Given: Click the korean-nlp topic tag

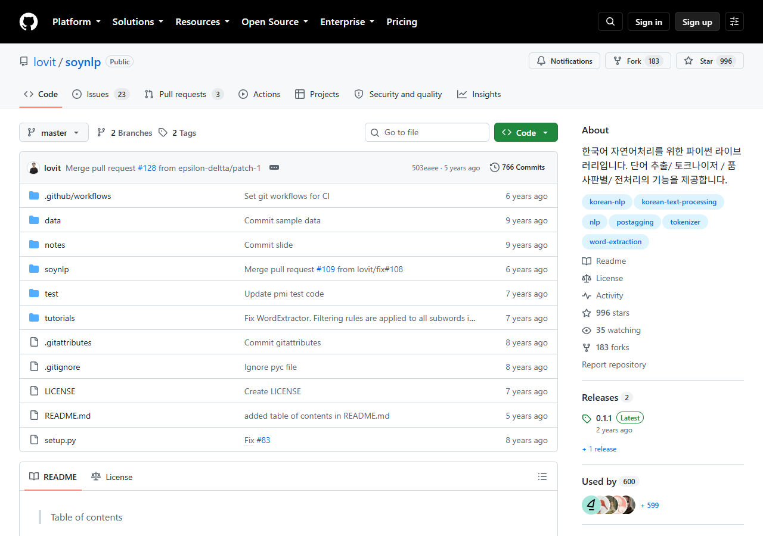Looking at the screenshot, I should (607, 202).
